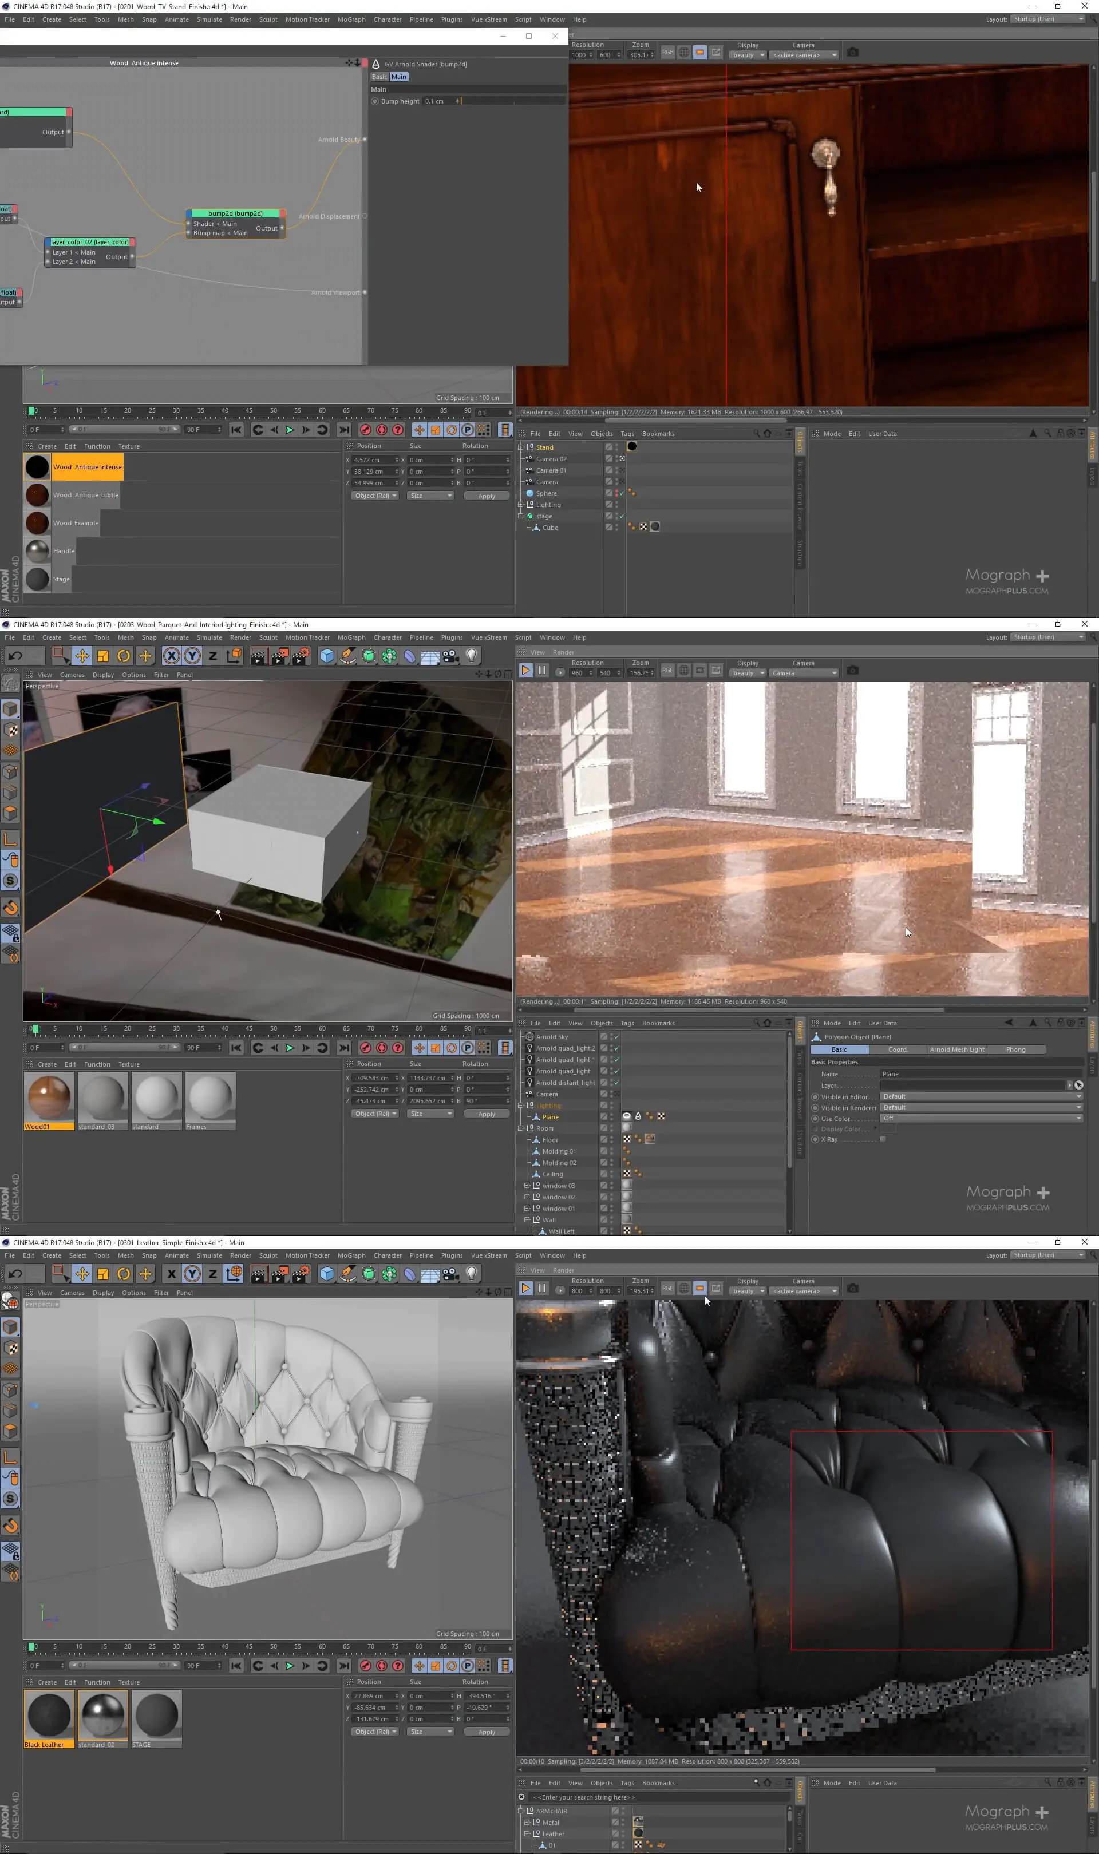Screen dimensions: 1099x1854
Task: Go to start of animation in Wood_TV_Stand timeline
Action: tap(236, 429)
